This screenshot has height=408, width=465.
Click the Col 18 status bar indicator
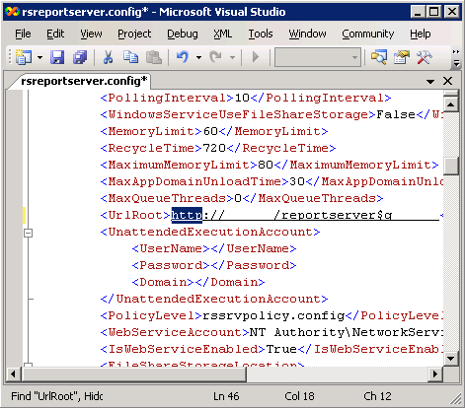click(299, 396)
